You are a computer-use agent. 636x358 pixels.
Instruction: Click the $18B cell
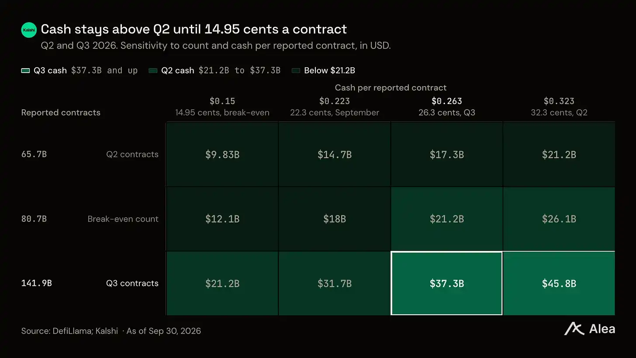click(335, 219)
